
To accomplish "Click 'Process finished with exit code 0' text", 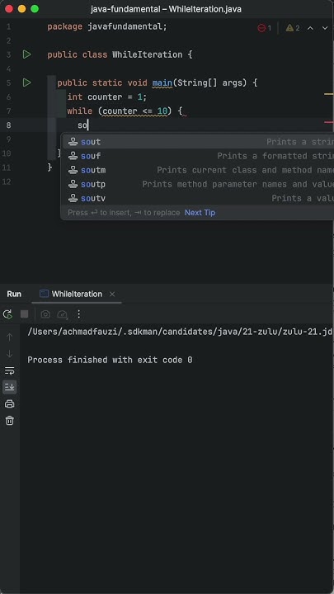I will click(x=110, y=360).
